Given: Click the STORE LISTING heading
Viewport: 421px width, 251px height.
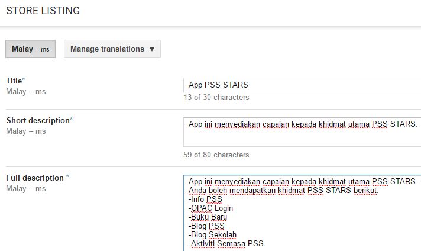Looking at the screenshot, I should click(43, 11).
